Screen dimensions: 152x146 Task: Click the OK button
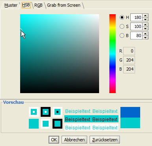54,140
